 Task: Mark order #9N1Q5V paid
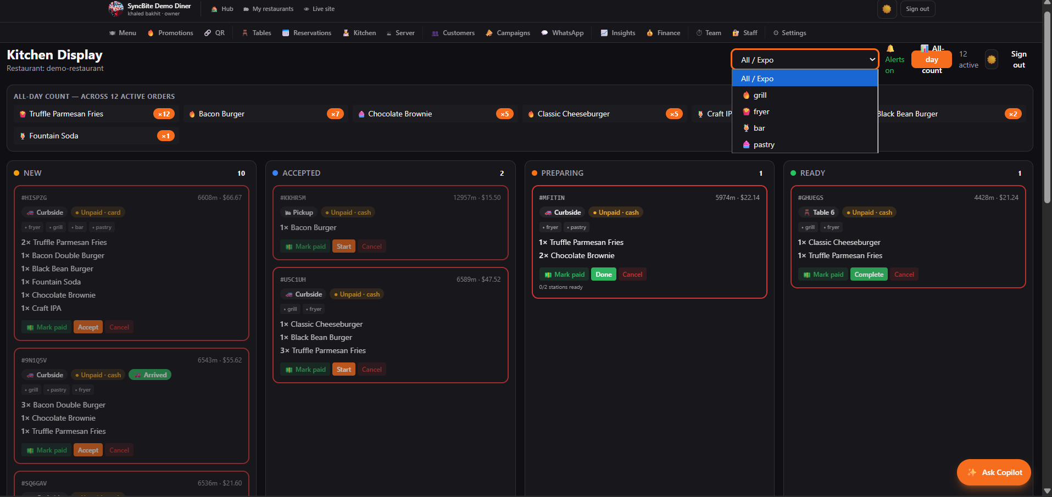47,450
